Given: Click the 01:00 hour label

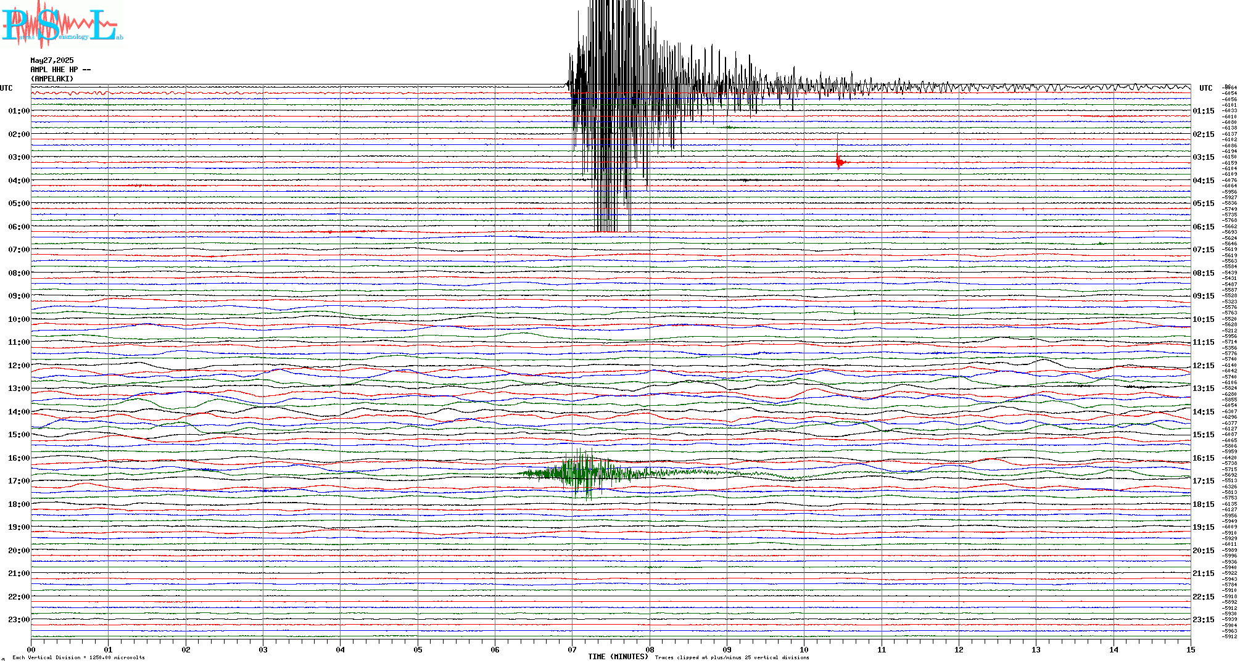Looking at the screenshot, I should coord(19,111).
